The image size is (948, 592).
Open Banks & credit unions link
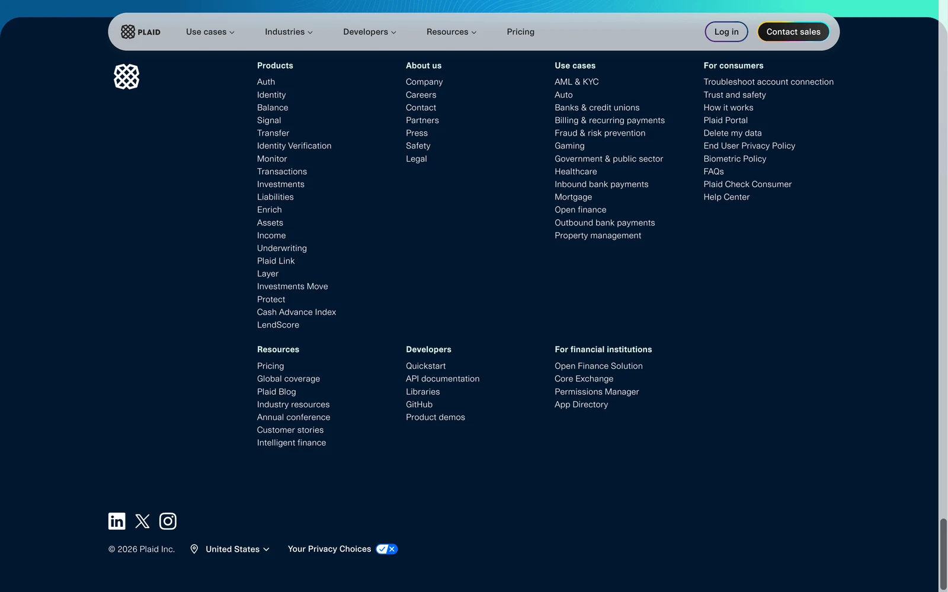click(597, 108)
